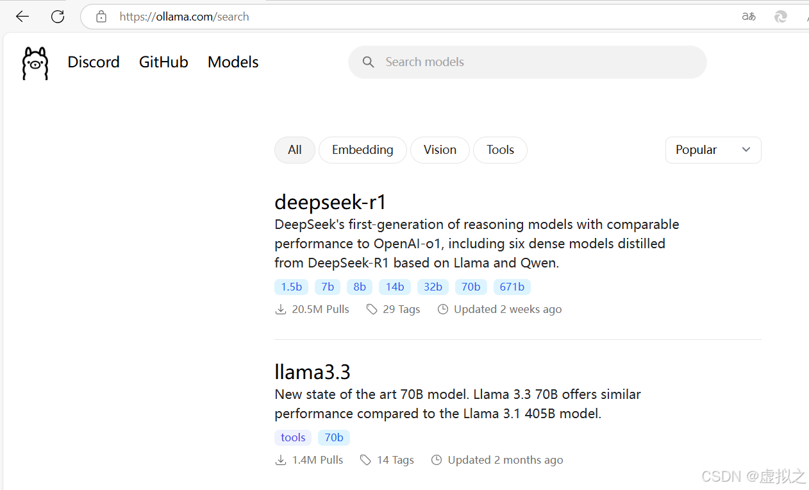
Task: Select the '1.4M Pulls' text
Action: 318,460
